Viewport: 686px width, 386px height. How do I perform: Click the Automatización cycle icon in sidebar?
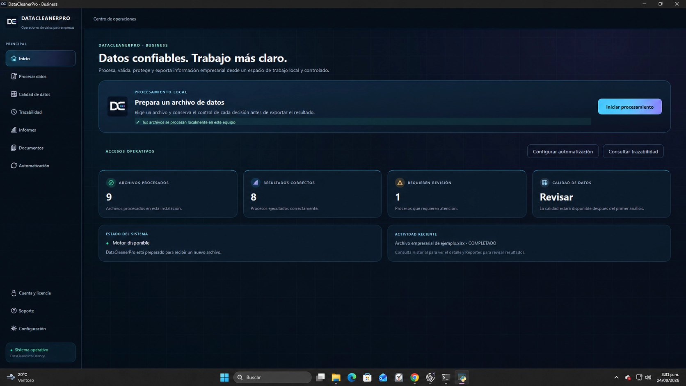(14, 166)
